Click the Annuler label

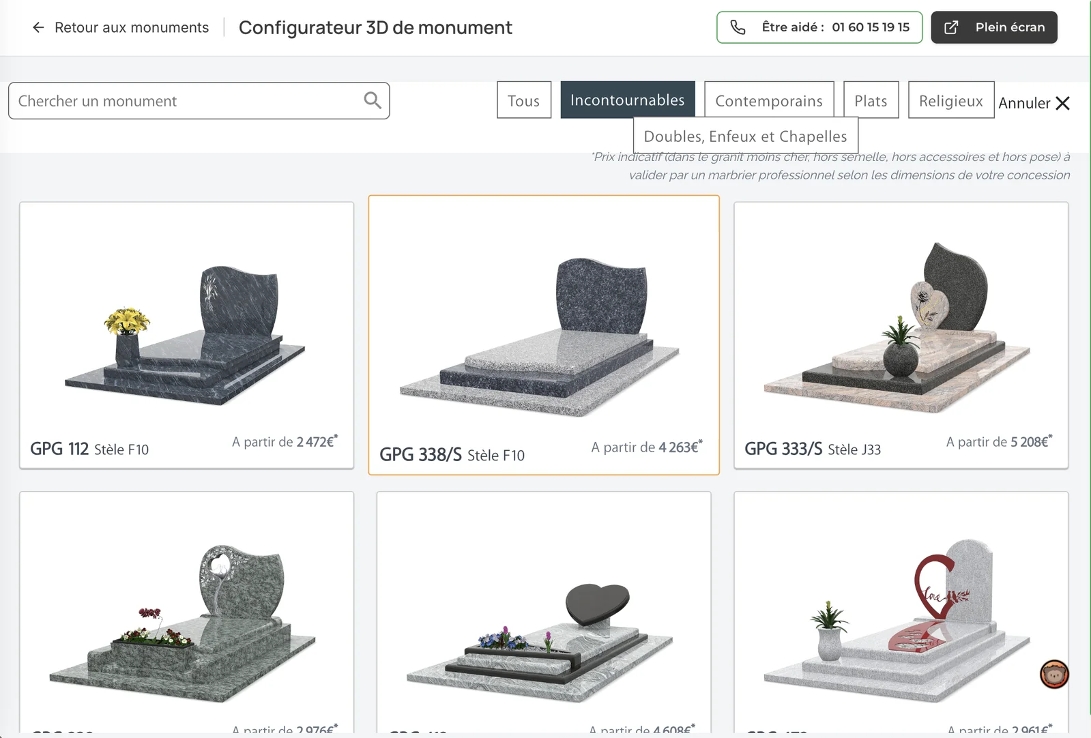pyautogui.click(x=1024, y=103)
